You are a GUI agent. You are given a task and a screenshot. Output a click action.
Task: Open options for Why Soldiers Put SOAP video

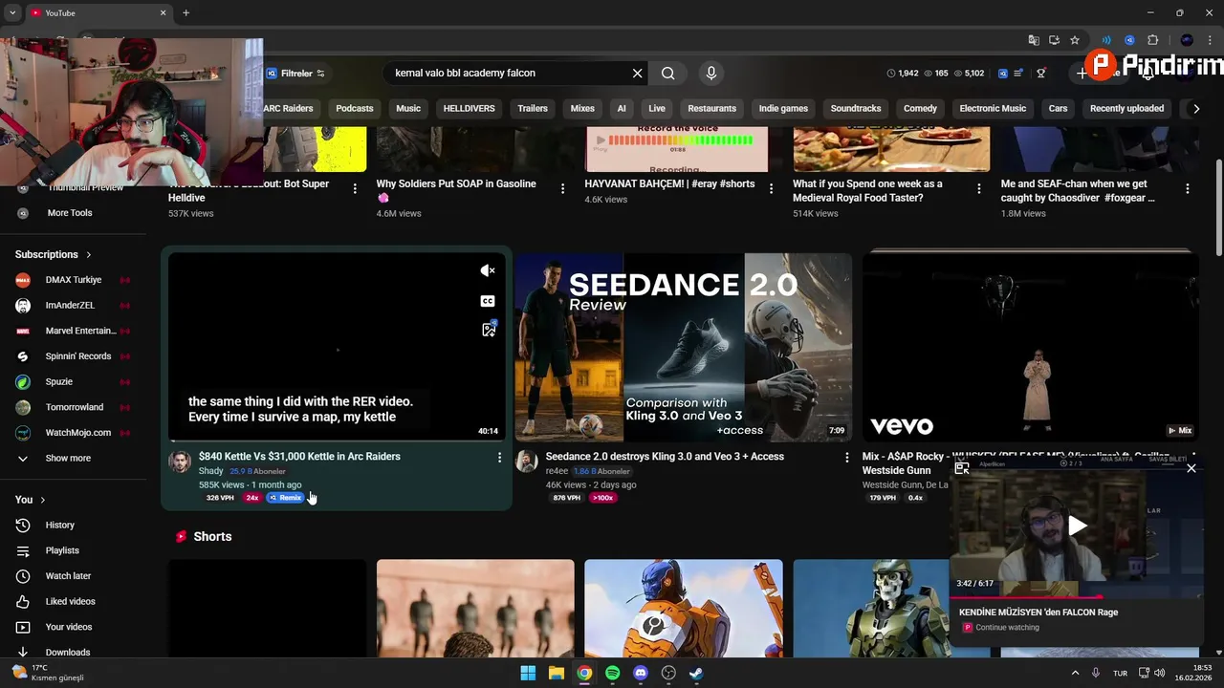(563, 189)
